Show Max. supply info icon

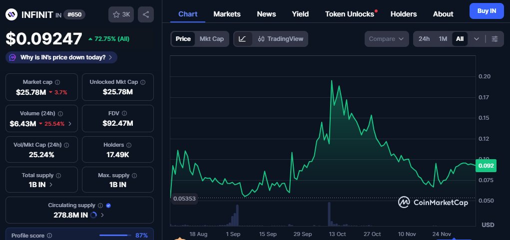tap(134, 175)
